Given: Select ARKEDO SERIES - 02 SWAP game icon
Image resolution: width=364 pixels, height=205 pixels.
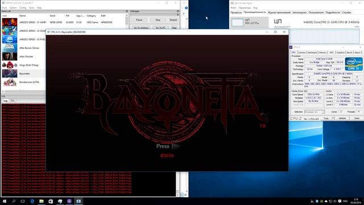Looking at the screenshot, I should 10,31.
